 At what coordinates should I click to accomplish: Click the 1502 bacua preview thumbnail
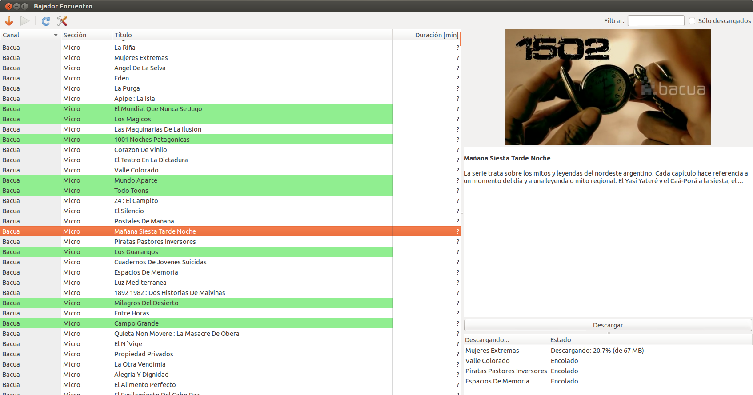click(x=608, y=88)
